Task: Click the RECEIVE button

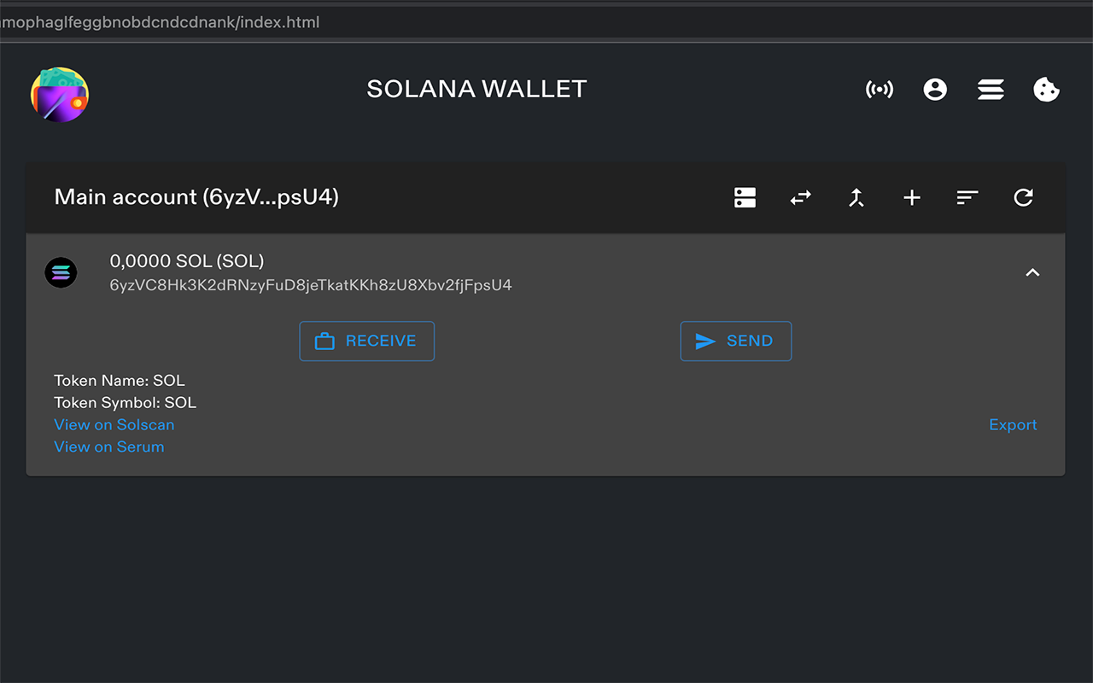Action: click(x=366, y=341)
